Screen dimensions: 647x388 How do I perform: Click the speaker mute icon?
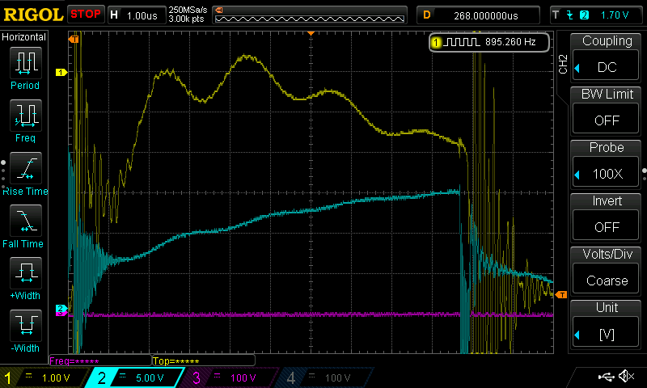(x=626, y=377)
